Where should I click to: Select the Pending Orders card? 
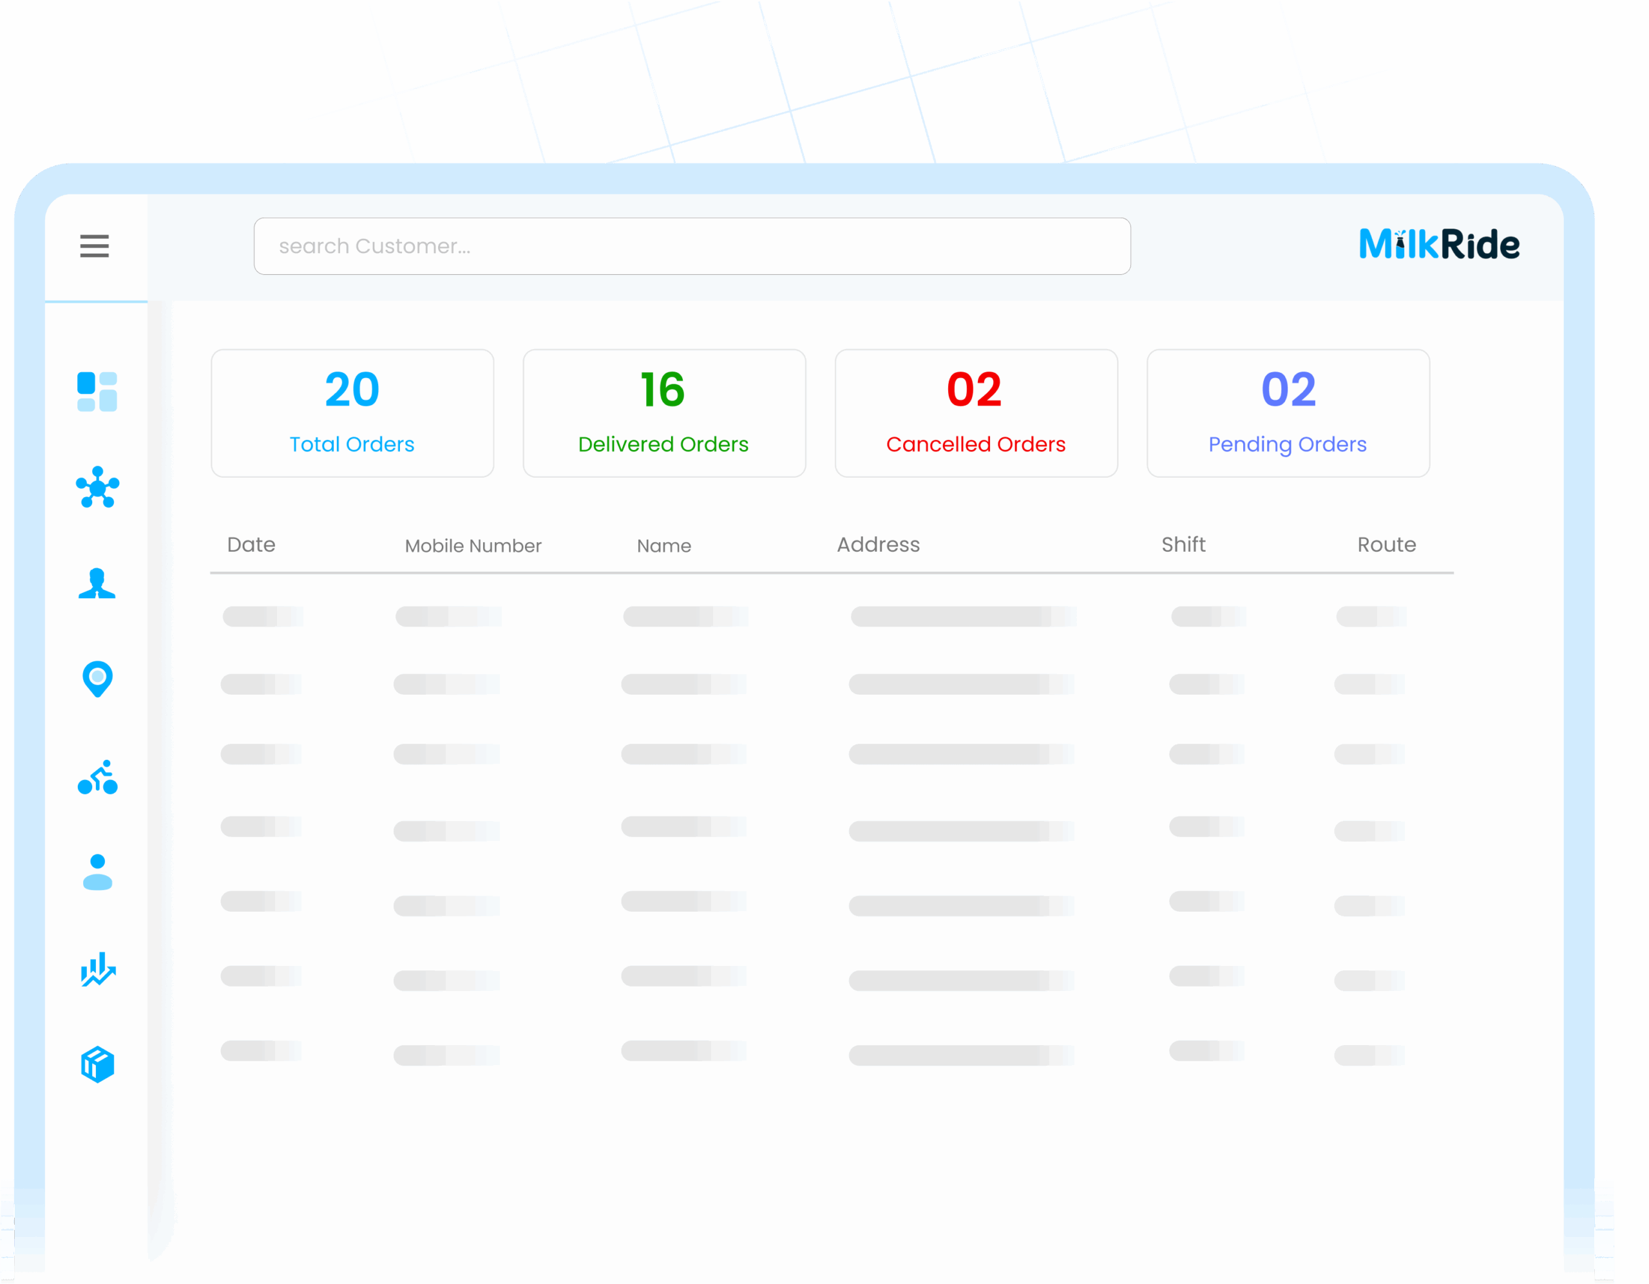click(1288, 413)
